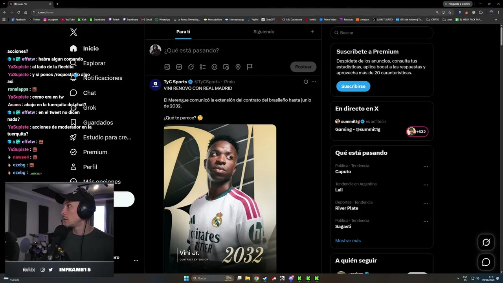Add a photo or video to the post
The height and width of the screenshot is (283, 503).
point(167,67)
